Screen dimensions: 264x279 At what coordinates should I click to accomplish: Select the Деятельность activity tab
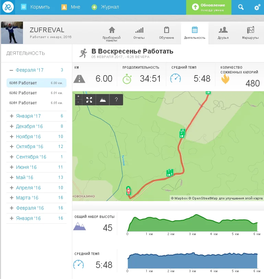coord(195,33)
